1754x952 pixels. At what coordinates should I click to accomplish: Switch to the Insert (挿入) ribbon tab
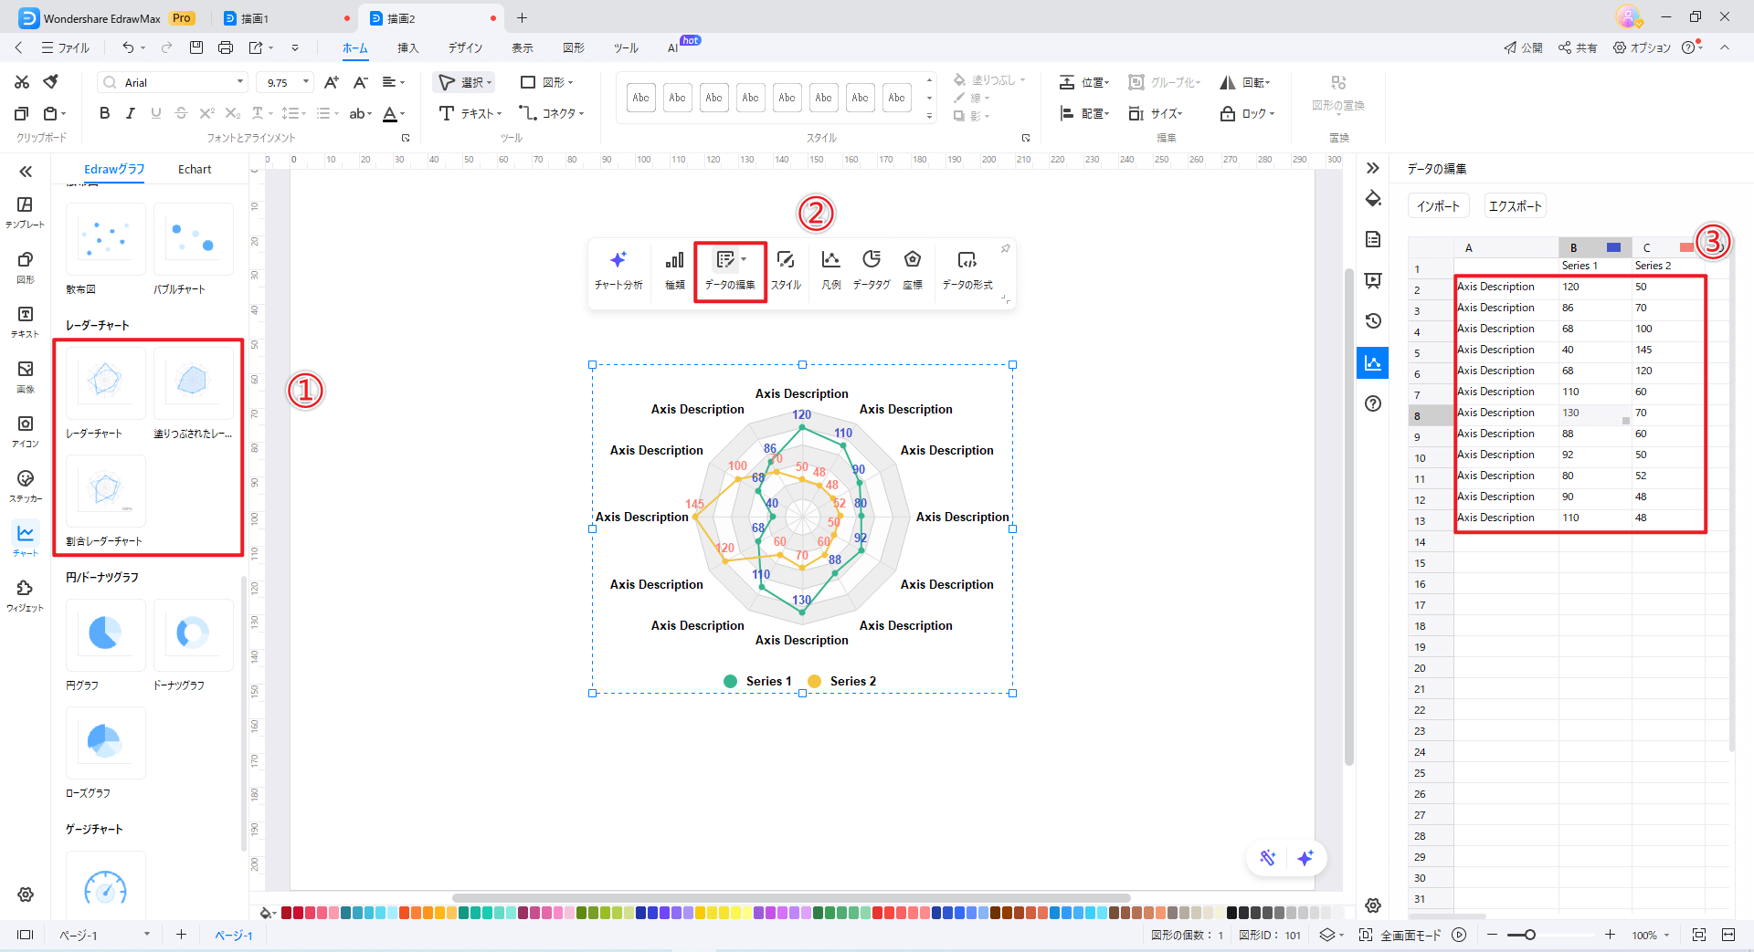pos(407,47)
